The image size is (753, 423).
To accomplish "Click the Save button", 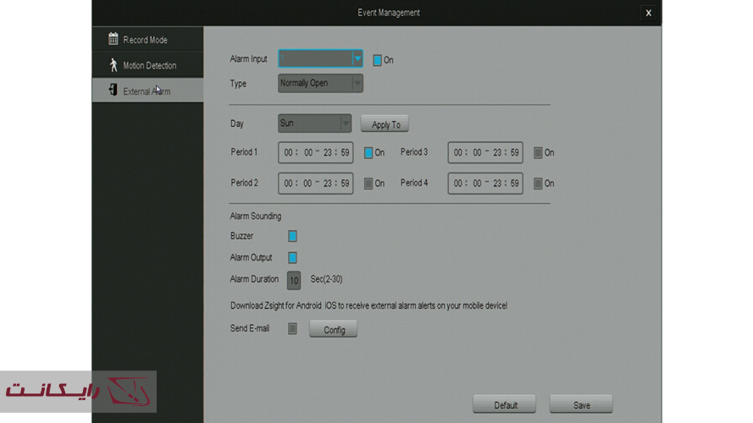I will [x=581, y=405].
